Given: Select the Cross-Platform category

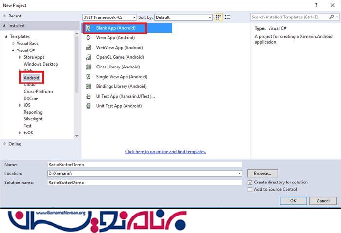Looking at the screenshot, I should coord(38,92).
